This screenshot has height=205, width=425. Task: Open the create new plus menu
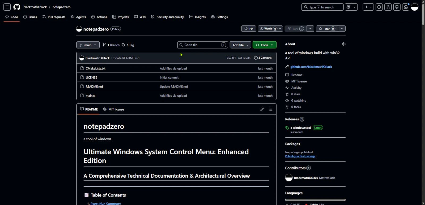click(368, 7)
